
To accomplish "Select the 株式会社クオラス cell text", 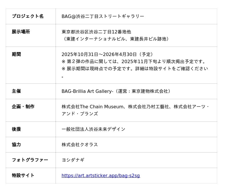I will [x=80, y=145].
